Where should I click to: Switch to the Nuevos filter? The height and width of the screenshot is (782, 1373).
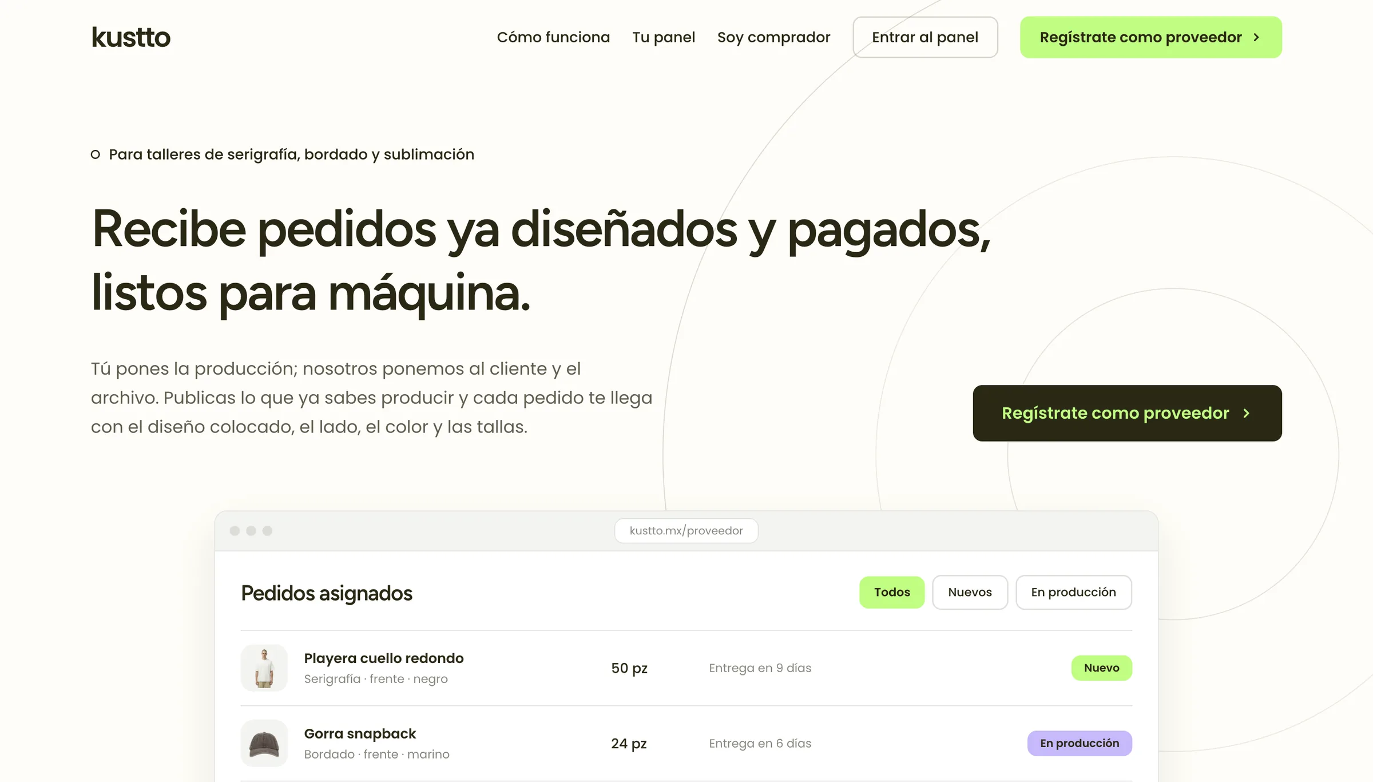pos(970,592)
